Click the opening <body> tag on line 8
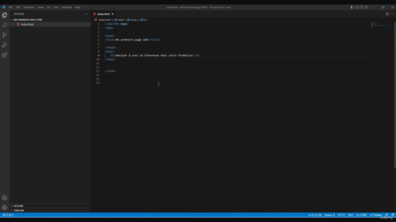 pyautogui.click(x=110, y=52)
